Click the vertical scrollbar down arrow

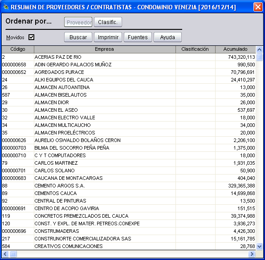[259, 246]
